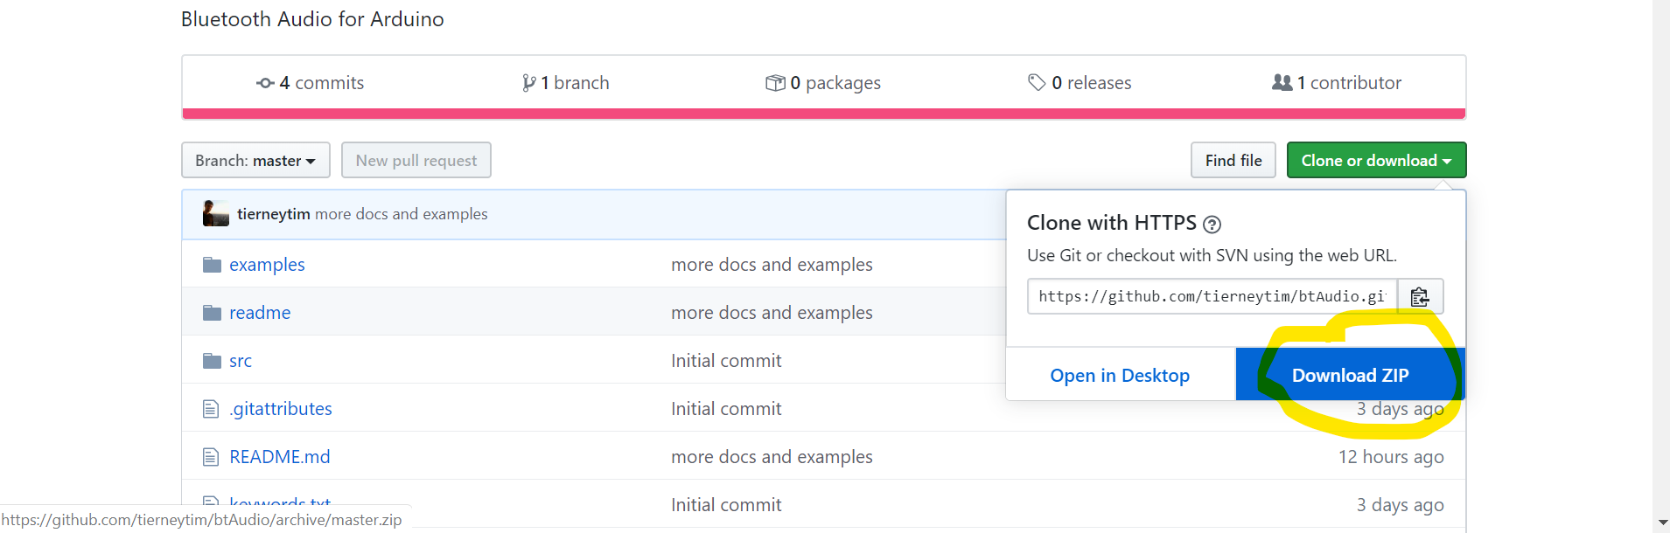The height and width of the screenshot is (533, 1670).
Task: Collapse the Clone or download dropdown
Action: click(1376, 161)
